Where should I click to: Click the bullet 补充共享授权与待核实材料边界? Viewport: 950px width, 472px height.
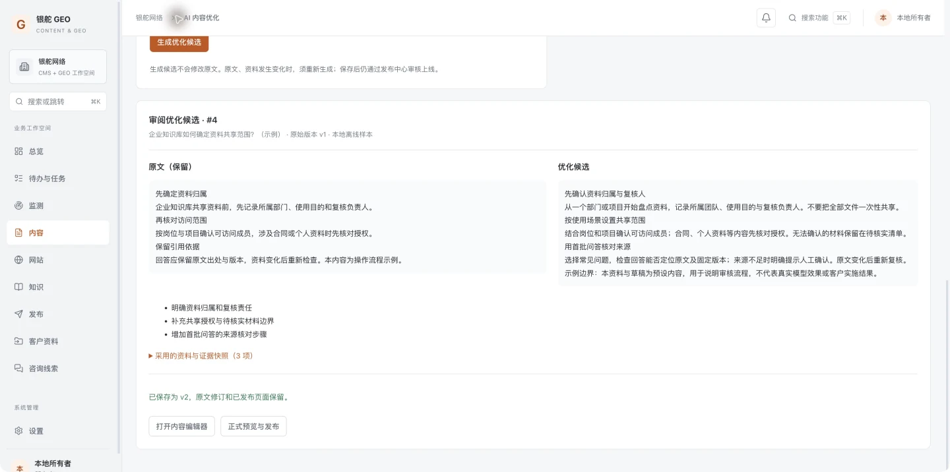222,321
